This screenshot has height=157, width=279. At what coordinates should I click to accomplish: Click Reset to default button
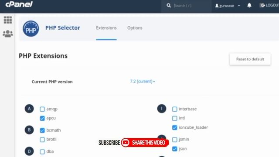250,59
